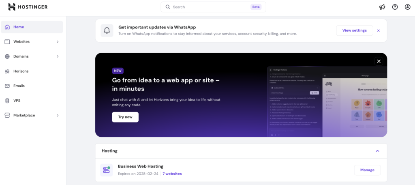The width and height of the screenshot is (415, 185).
Task: Click 'Get important updates via WhatsApp' heading
Action: point(157,27)
